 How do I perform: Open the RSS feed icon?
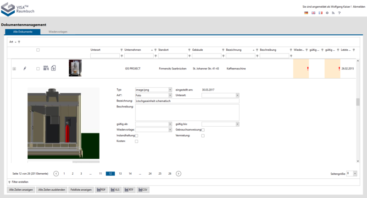(x=333, y=13)
